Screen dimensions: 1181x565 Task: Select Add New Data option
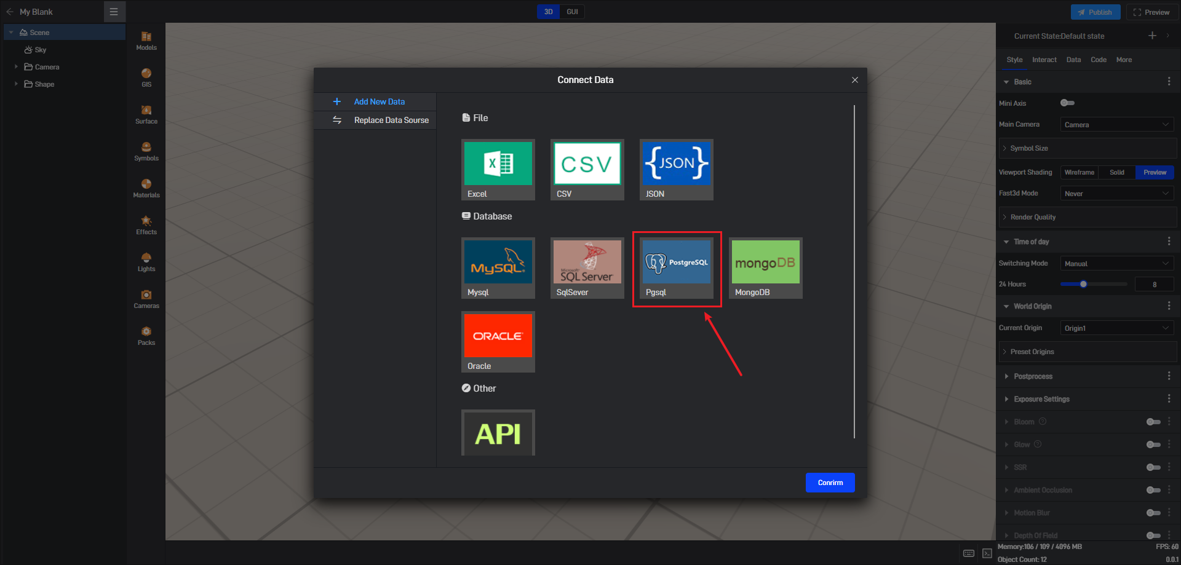(375, 101)
